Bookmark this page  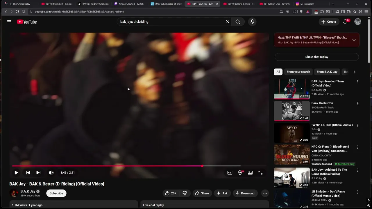[x=23, y=12]
